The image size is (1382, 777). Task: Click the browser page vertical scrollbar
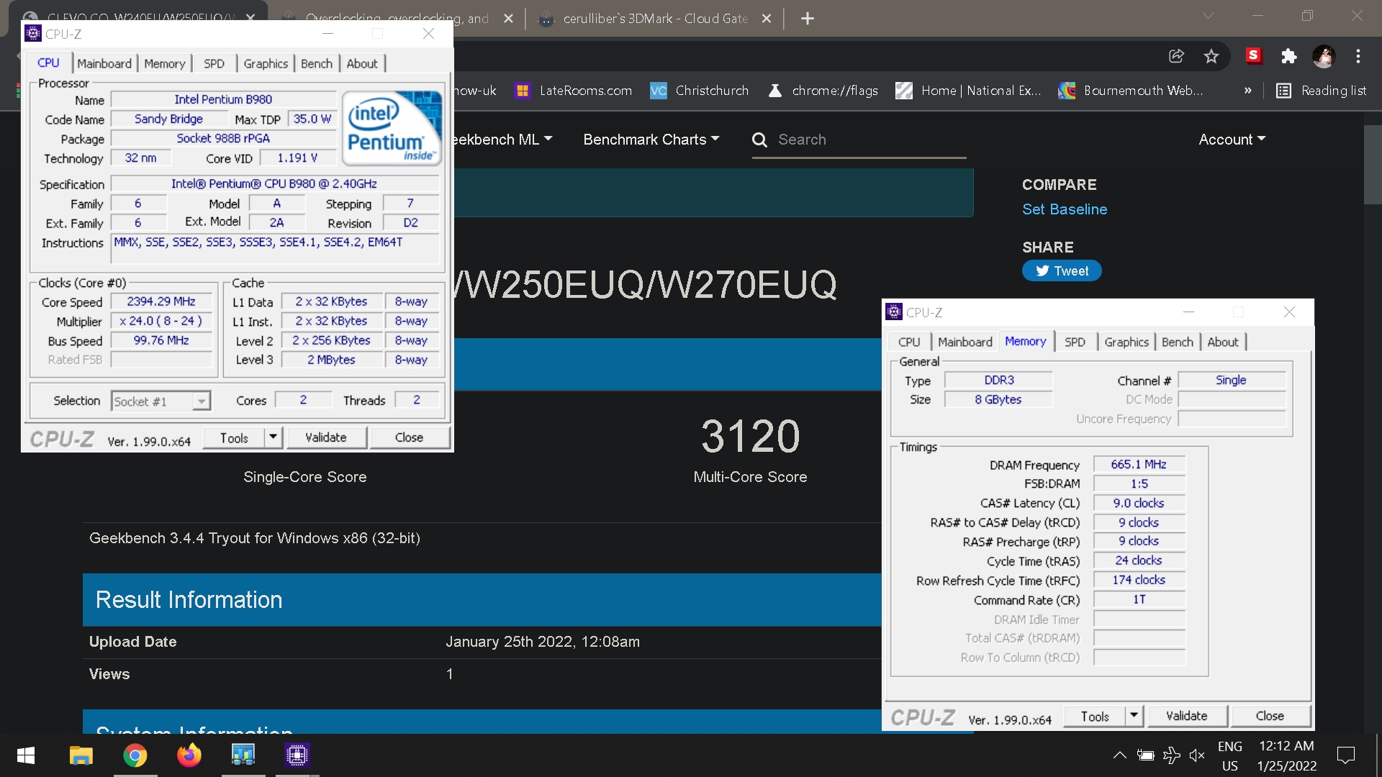1373,165
